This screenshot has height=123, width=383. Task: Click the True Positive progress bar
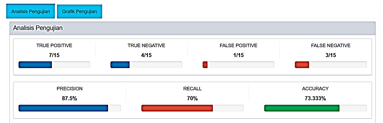[54, 65]
